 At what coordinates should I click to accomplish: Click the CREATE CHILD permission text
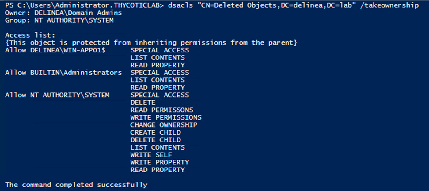point(155,132)
